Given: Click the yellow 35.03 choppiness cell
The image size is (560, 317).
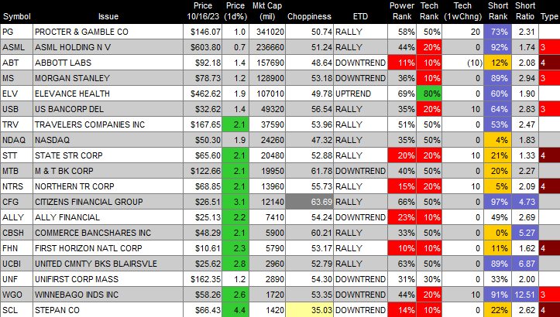Looking at the screenshot, I should click(x=309, y=310).
